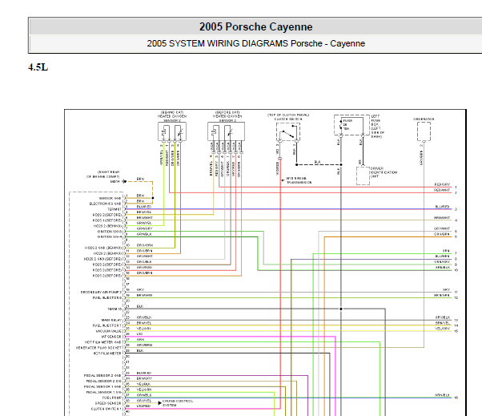482x416 pixels.
Task: Click the ground symbol near right rear label
Action: (124, 181)
